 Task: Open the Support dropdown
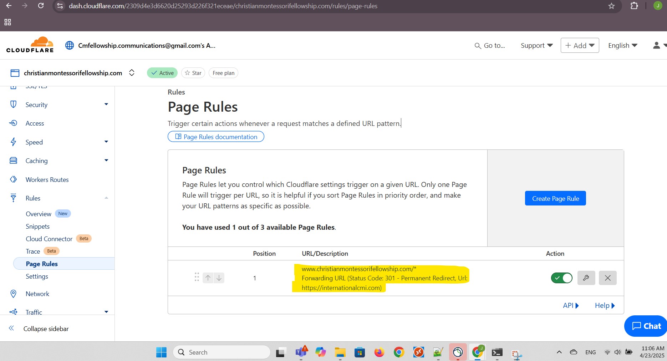tap(536, 45)
